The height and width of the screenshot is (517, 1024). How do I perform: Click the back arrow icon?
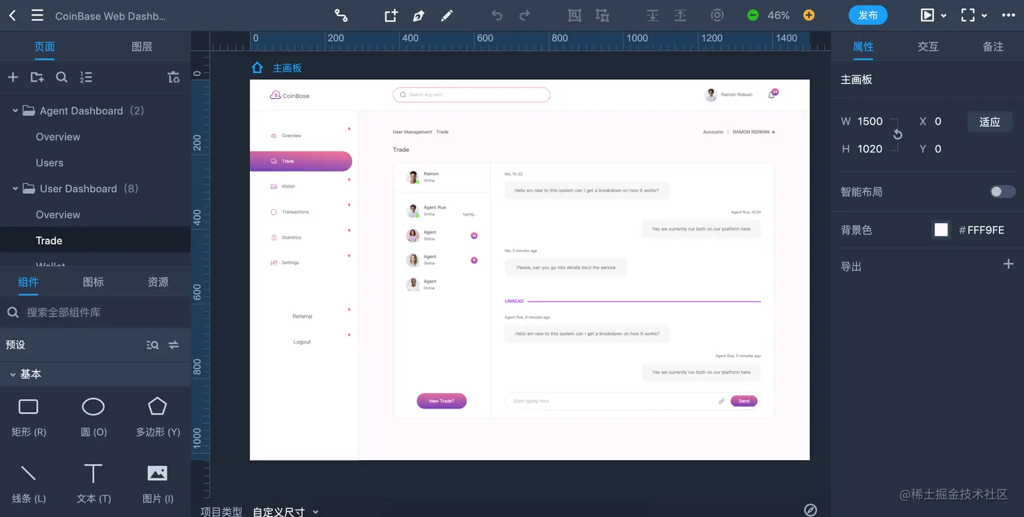[x=13, y=15]
